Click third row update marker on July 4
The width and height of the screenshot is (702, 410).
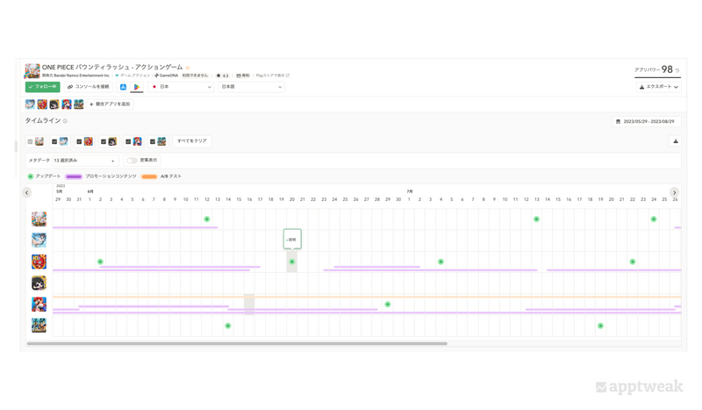pyautogui.click(x=441, y=262)
